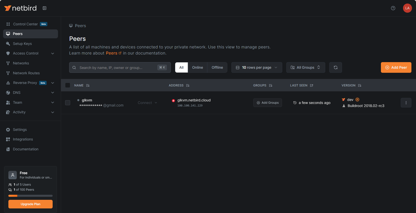Screen dimensions: 416x213
Task: Click the Free plan user icon
Action: 13,175
